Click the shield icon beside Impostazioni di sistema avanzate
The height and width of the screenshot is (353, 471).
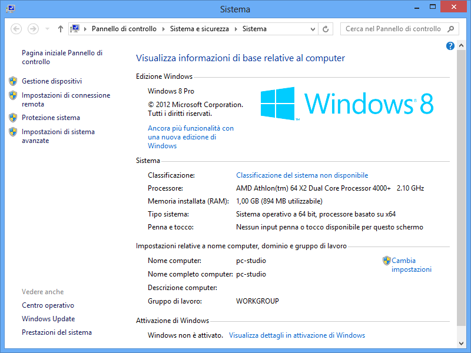[13, 132]
